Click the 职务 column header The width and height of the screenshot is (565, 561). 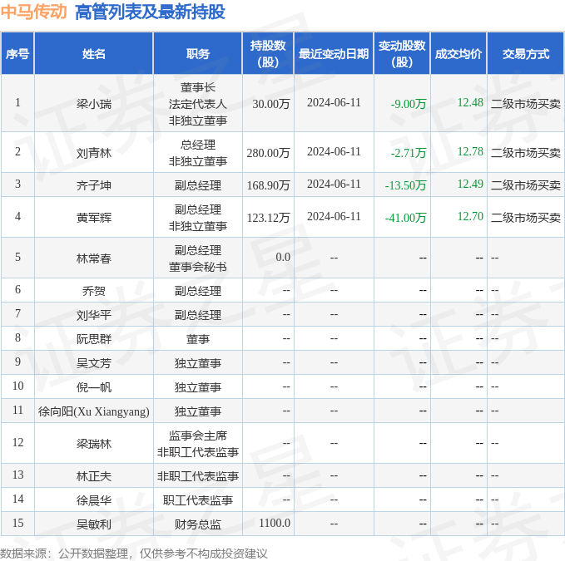197,54
